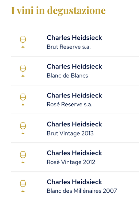Select the Blanc des Millénaires 2007 label
Screen dimensions: 139x208
point(82,191)
